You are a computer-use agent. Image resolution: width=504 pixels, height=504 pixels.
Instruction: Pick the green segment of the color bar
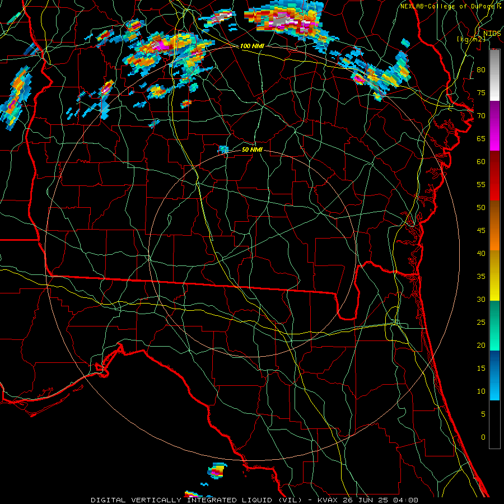tap(494, 325)
